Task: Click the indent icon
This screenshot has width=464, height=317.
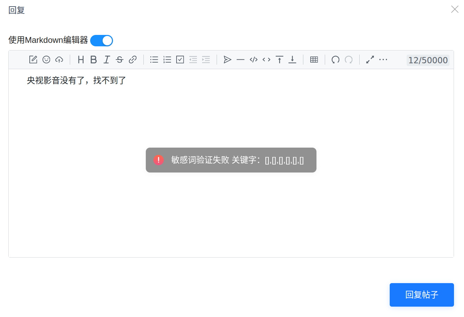Action: click(206, 59)
